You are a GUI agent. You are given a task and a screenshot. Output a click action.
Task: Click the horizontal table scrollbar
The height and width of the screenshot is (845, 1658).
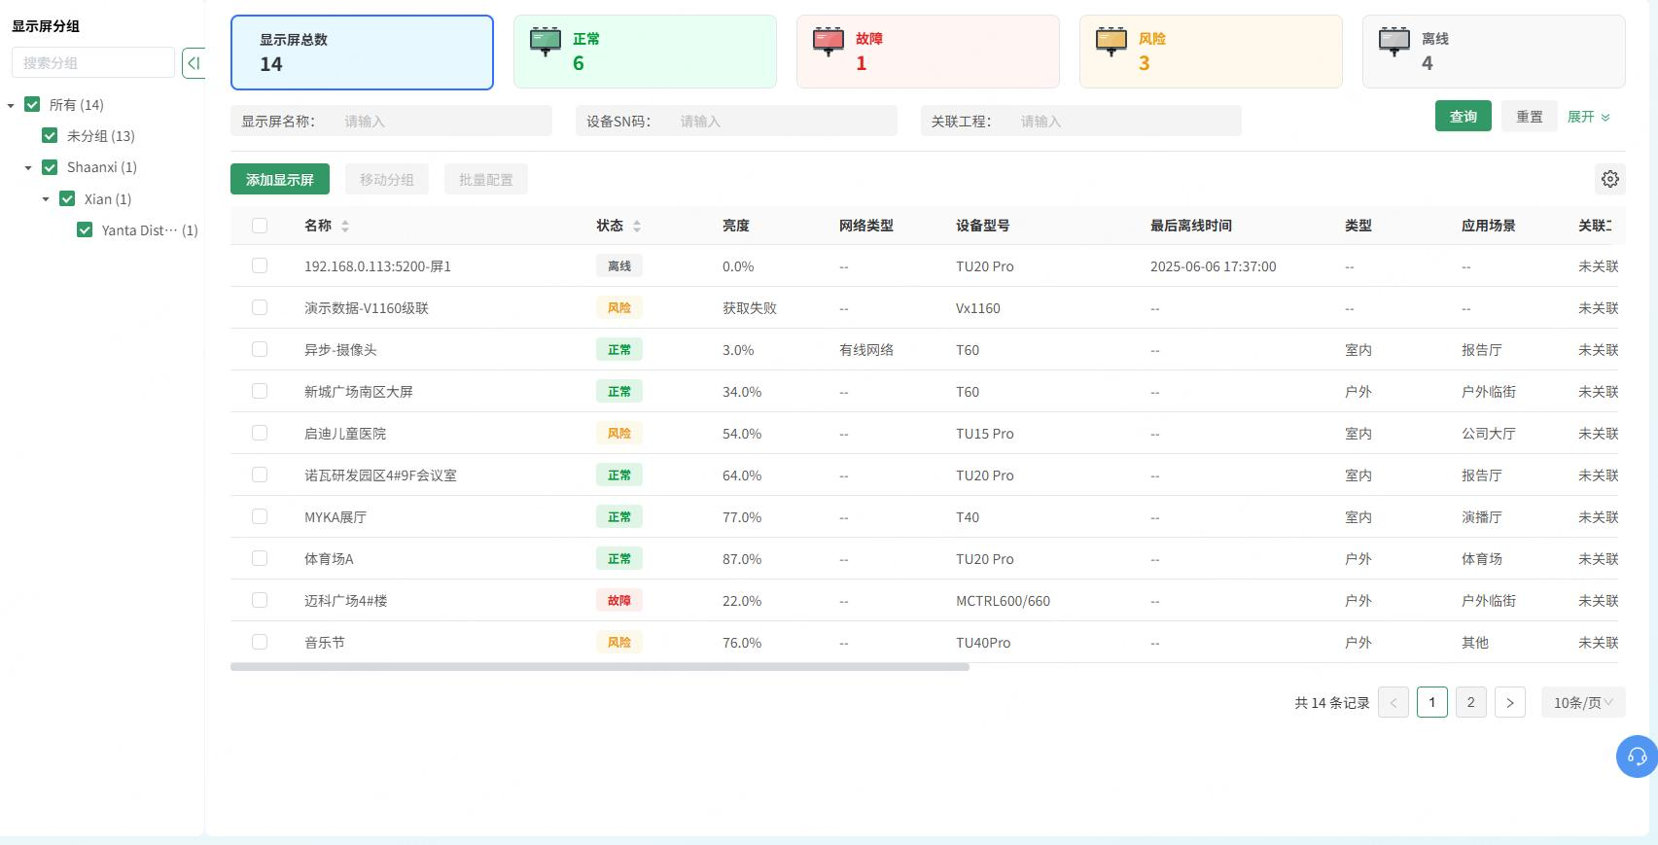coord(600,667)
